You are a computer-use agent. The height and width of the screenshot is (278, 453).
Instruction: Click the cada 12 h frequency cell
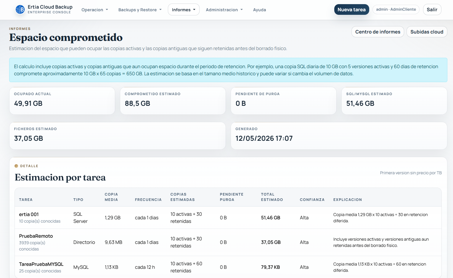coord(145,267)
